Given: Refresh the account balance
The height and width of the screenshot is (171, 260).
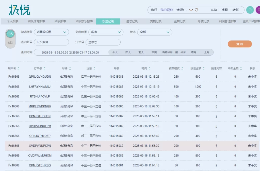Looking at the screenshot, I should point(197,10).
